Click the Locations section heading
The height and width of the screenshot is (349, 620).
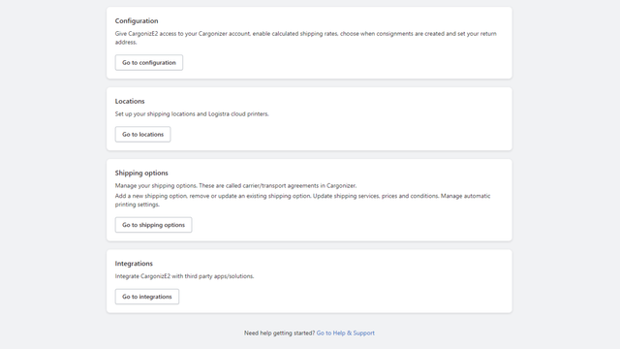coord(130,101)
